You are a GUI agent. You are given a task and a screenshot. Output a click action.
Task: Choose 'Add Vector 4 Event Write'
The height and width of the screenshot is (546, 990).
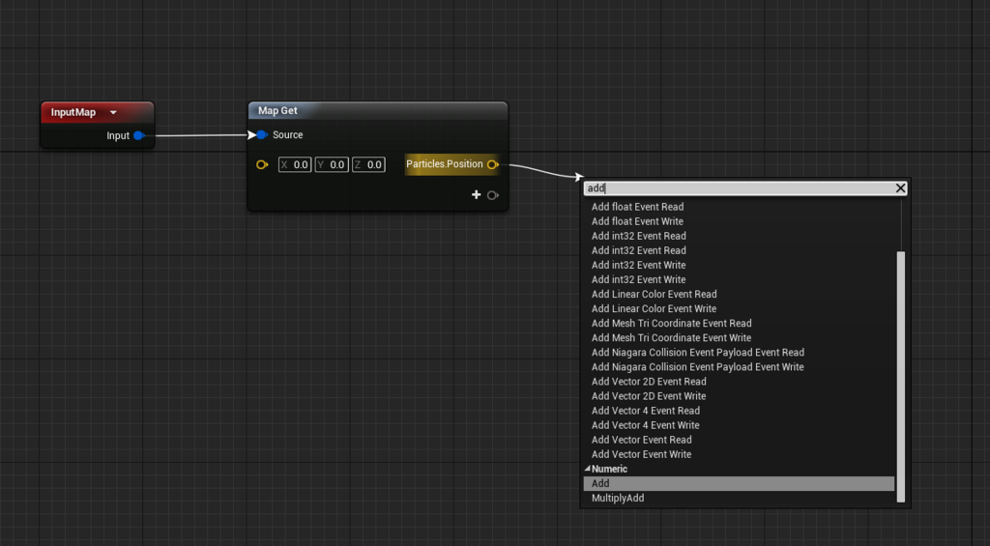click(645, 425)
